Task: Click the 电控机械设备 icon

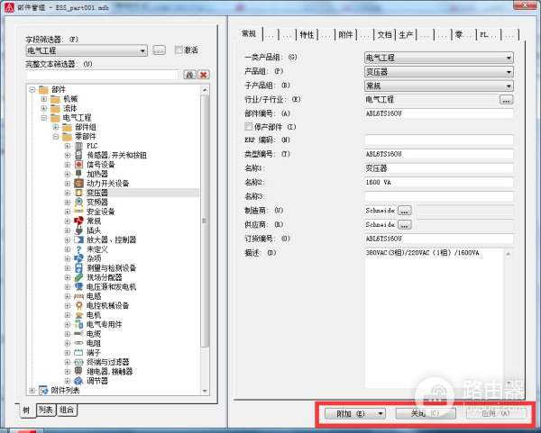Action: pos(78,305)
